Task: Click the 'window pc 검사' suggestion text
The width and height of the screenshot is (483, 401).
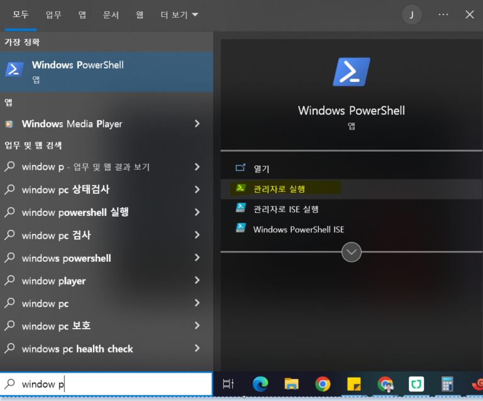Action: pos(57,235)
